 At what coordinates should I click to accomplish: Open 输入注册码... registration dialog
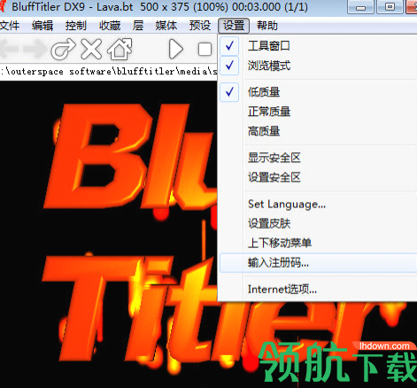[318, 262]
